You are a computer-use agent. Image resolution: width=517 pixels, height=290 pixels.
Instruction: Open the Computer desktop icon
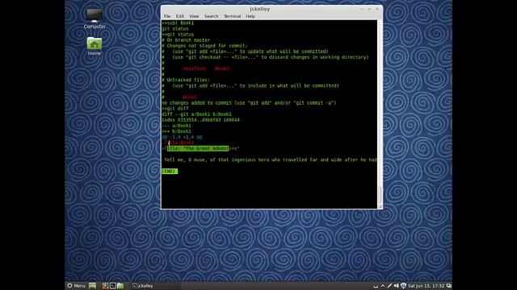[95, 19]
